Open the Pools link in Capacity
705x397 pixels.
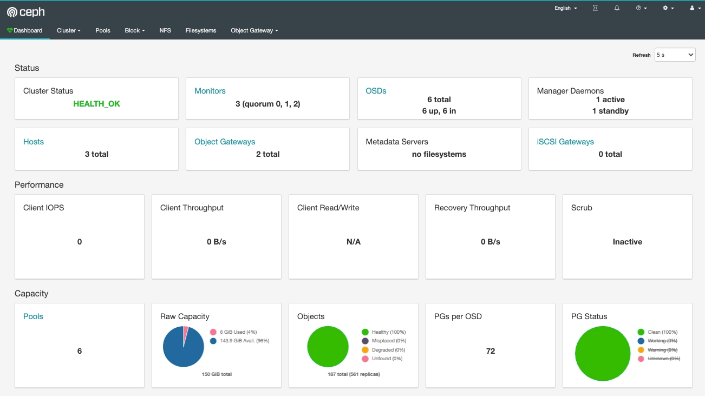[x=33, y=316]
